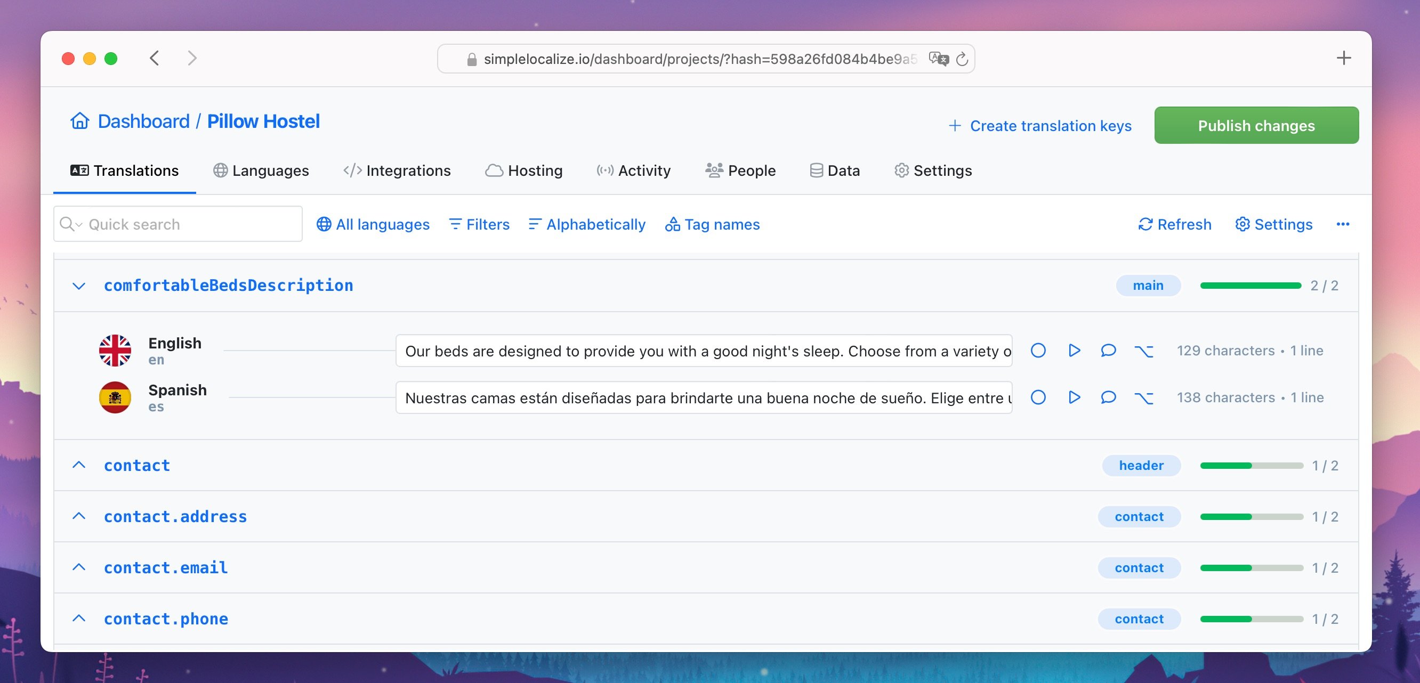
Task: Click the All languages globe icon
Action: pyautogui.click(x=324, y=224)
